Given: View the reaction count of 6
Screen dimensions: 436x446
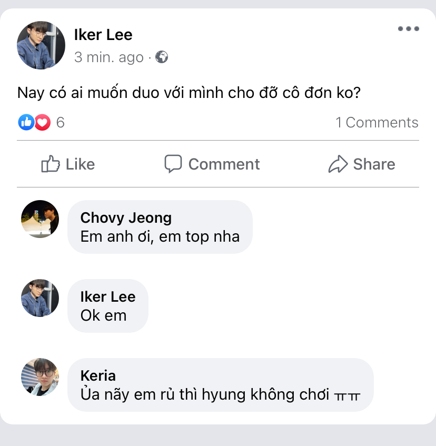Looking at the screenshot, I should [60, 123].
